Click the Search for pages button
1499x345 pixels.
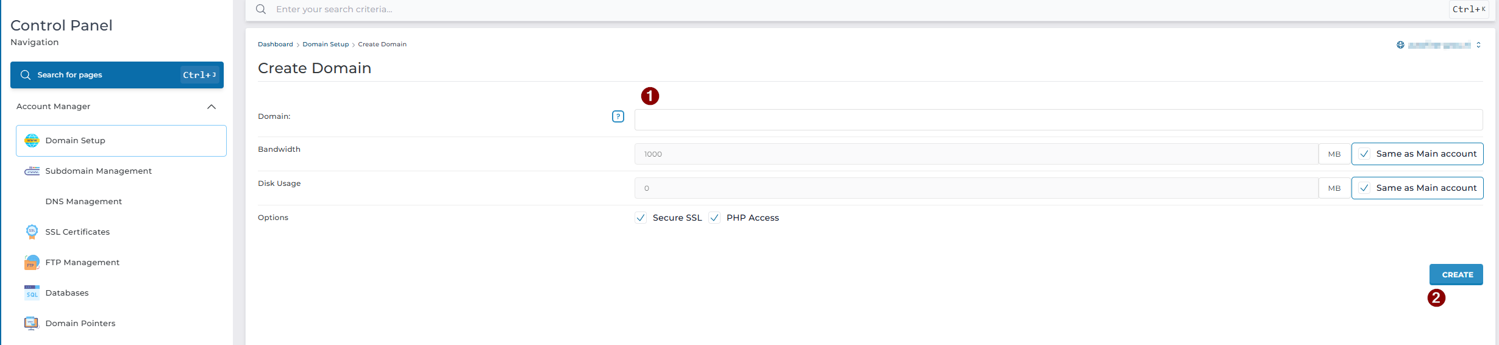117,75
